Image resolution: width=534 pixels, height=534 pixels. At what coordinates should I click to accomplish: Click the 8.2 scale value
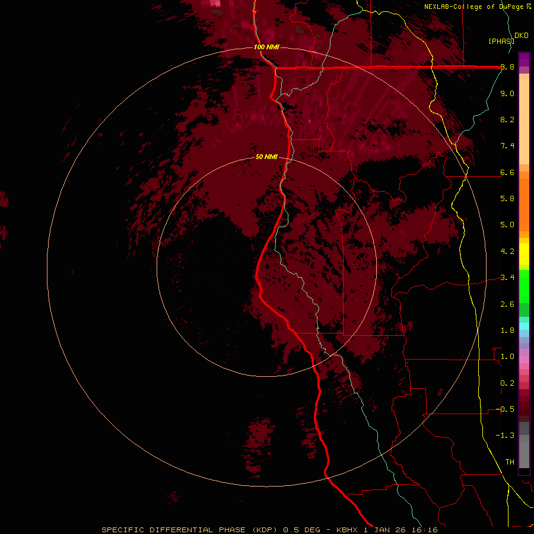(x=507, y=119)
